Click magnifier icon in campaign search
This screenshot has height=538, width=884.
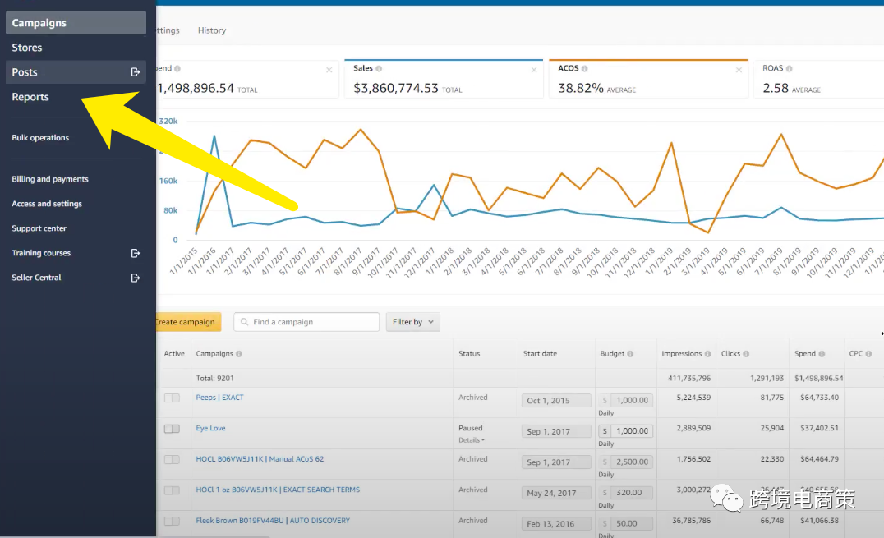point(244,322)
